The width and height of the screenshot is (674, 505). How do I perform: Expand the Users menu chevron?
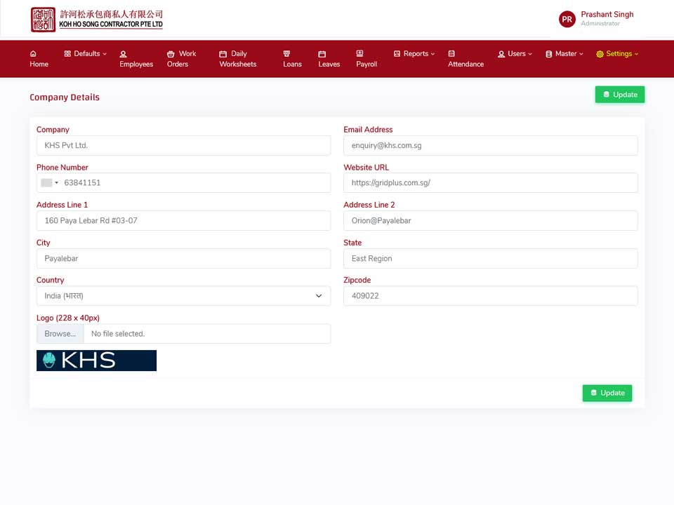(530, 54)
